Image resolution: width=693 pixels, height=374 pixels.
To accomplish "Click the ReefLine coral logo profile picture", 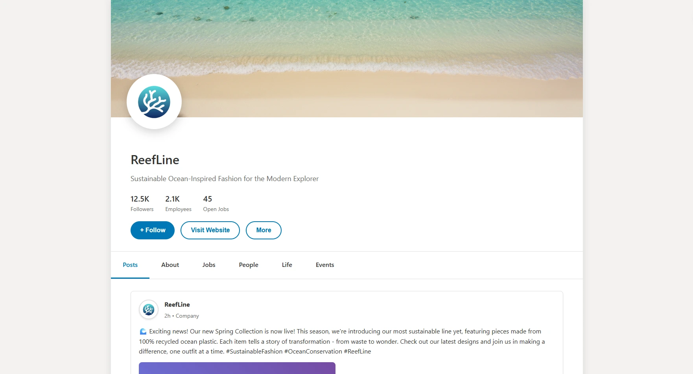I will point(154,102).
